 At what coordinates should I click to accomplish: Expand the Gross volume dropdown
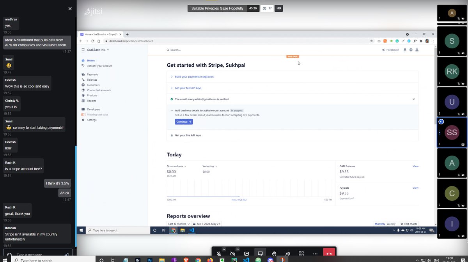(x=176, y=166)
